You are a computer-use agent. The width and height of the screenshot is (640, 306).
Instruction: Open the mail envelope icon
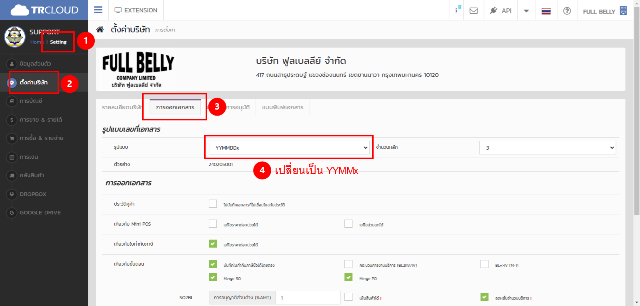474,10
